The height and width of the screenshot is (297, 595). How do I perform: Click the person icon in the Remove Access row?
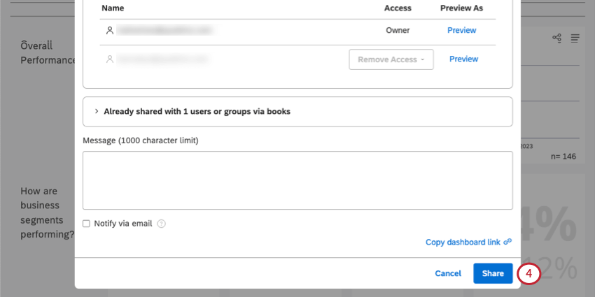click(109, 59)
